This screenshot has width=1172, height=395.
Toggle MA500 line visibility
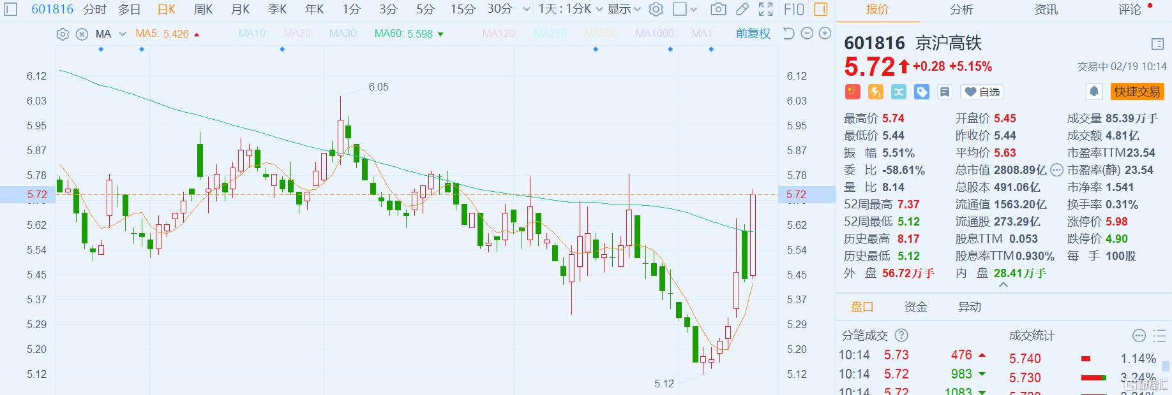pos(601,34)
